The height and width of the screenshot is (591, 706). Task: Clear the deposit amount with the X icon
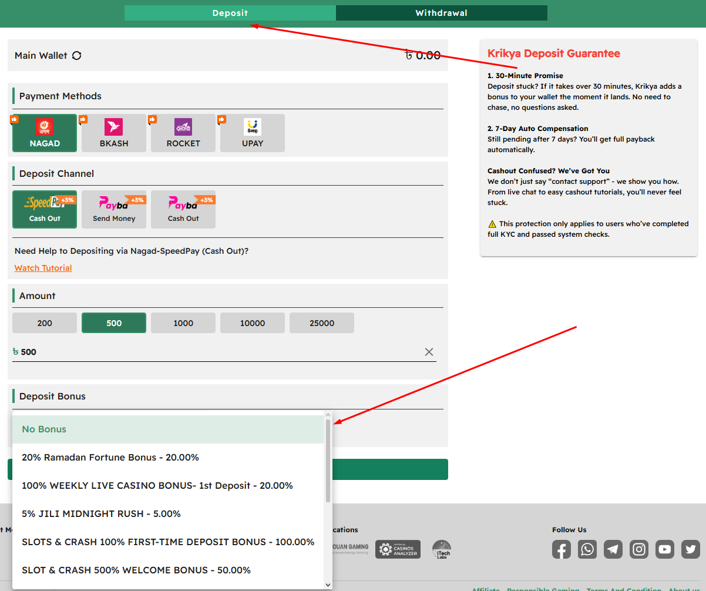[x=429, y=352]
